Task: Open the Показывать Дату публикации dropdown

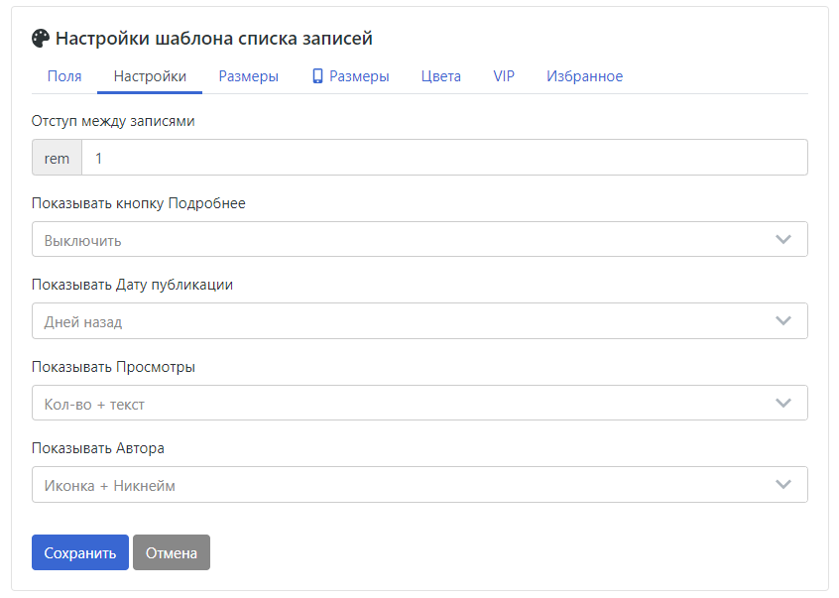Action: pyautogui.click(x=419, y=321)
